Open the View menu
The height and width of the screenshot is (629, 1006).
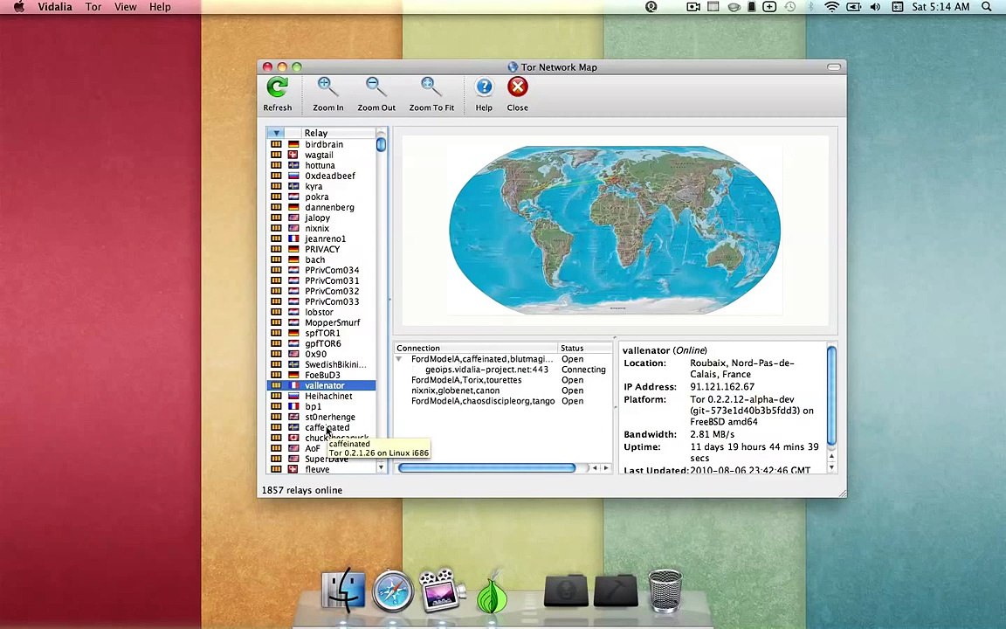point(125,7)
